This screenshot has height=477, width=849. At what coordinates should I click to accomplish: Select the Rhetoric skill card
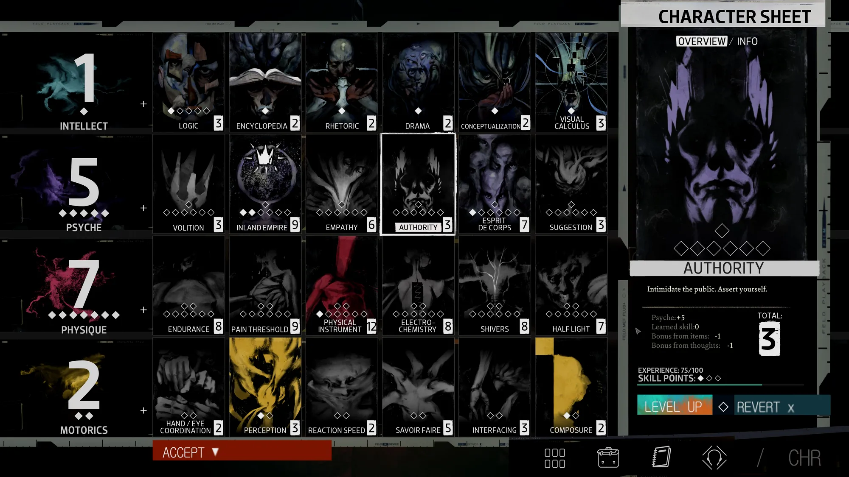[342, 82]
